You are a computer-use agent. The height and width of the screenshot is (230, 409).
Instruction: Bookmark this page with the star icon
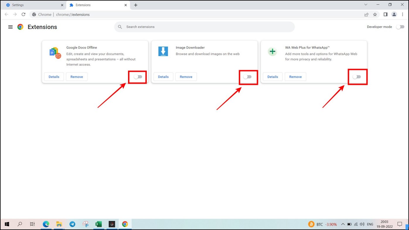[x=375, y=14]
